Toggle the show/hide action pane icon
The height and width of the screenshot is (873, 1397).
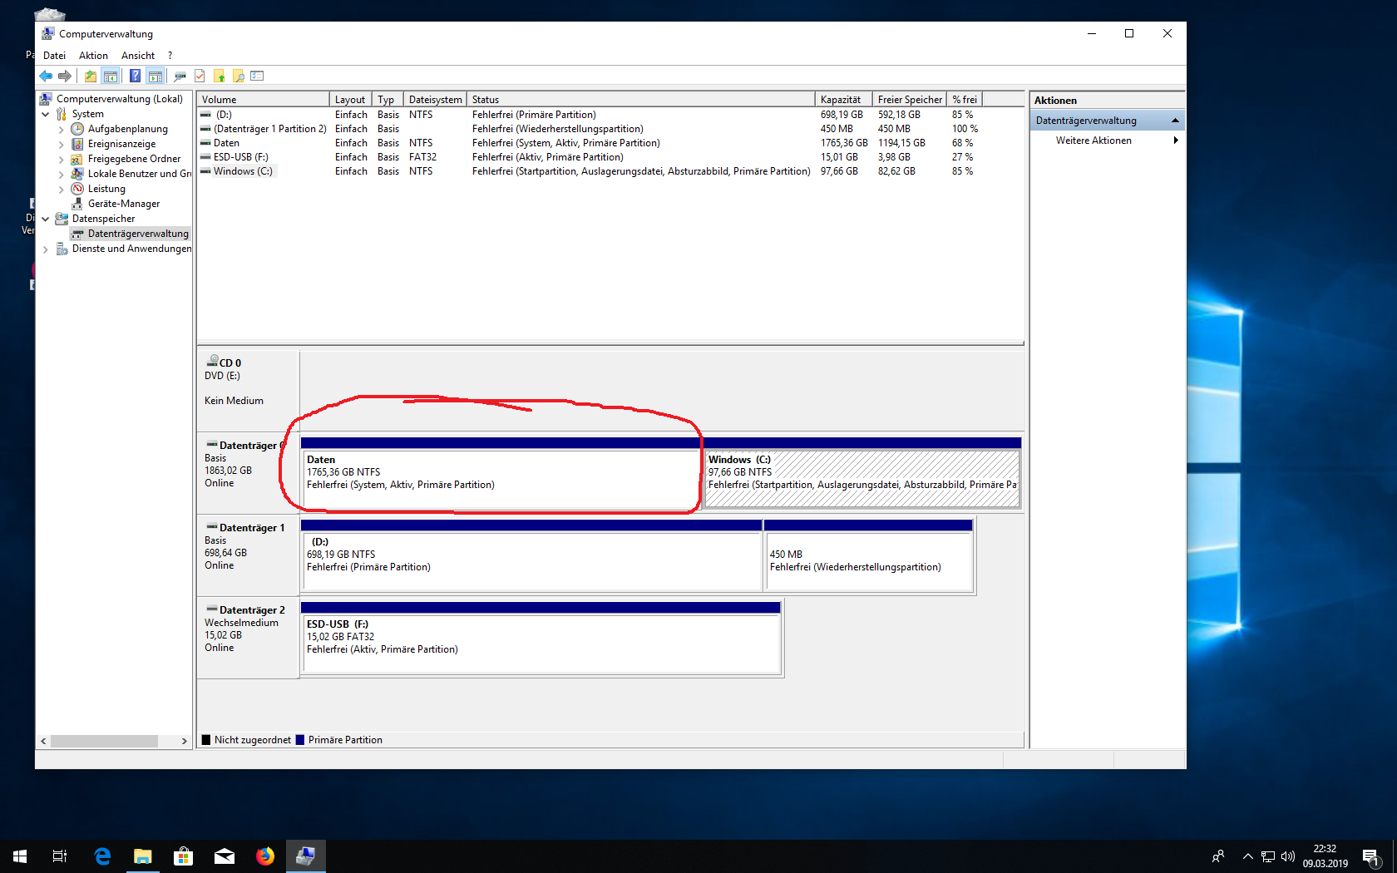pos(155,76)
